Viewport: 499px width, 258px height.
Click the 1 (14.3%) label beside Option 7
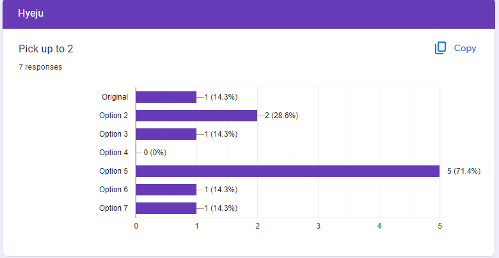tap(221, 208)
